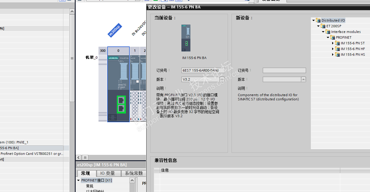Click the empty new device 订货号 field
The image size is (370, 192).
[x=284, y=70]
